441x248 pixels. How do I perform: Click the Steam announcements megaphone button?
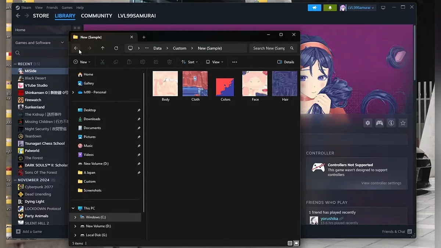coord(315,7)
